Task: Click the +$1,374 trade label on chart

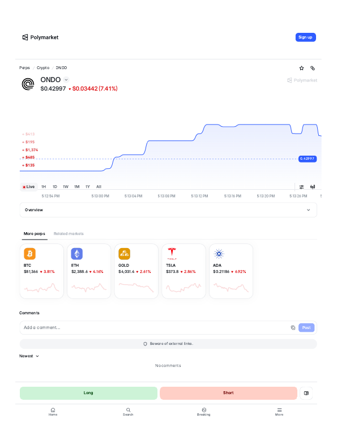Action: pyautogui.click(x=30, y=150)
